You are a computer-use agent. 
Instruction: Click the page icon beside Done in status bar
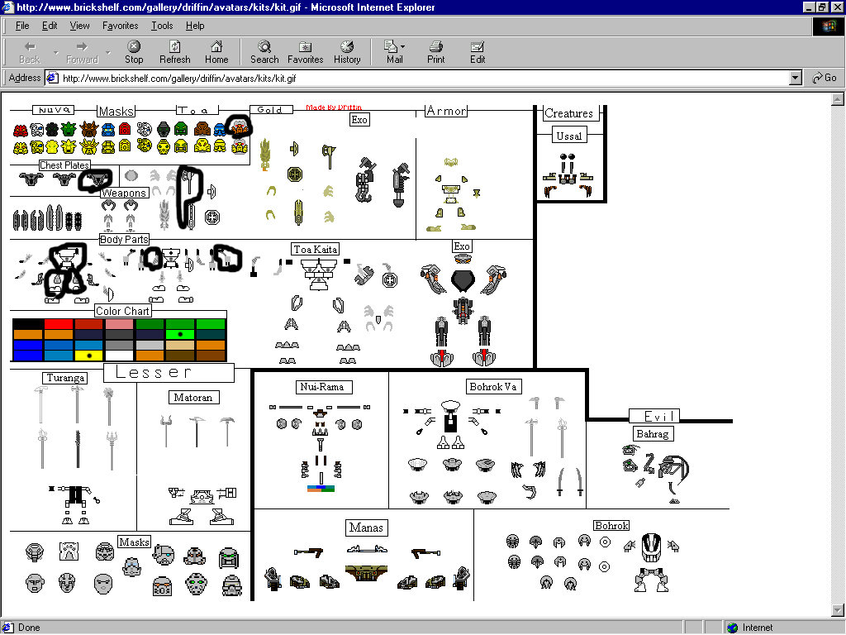point(8,628)
